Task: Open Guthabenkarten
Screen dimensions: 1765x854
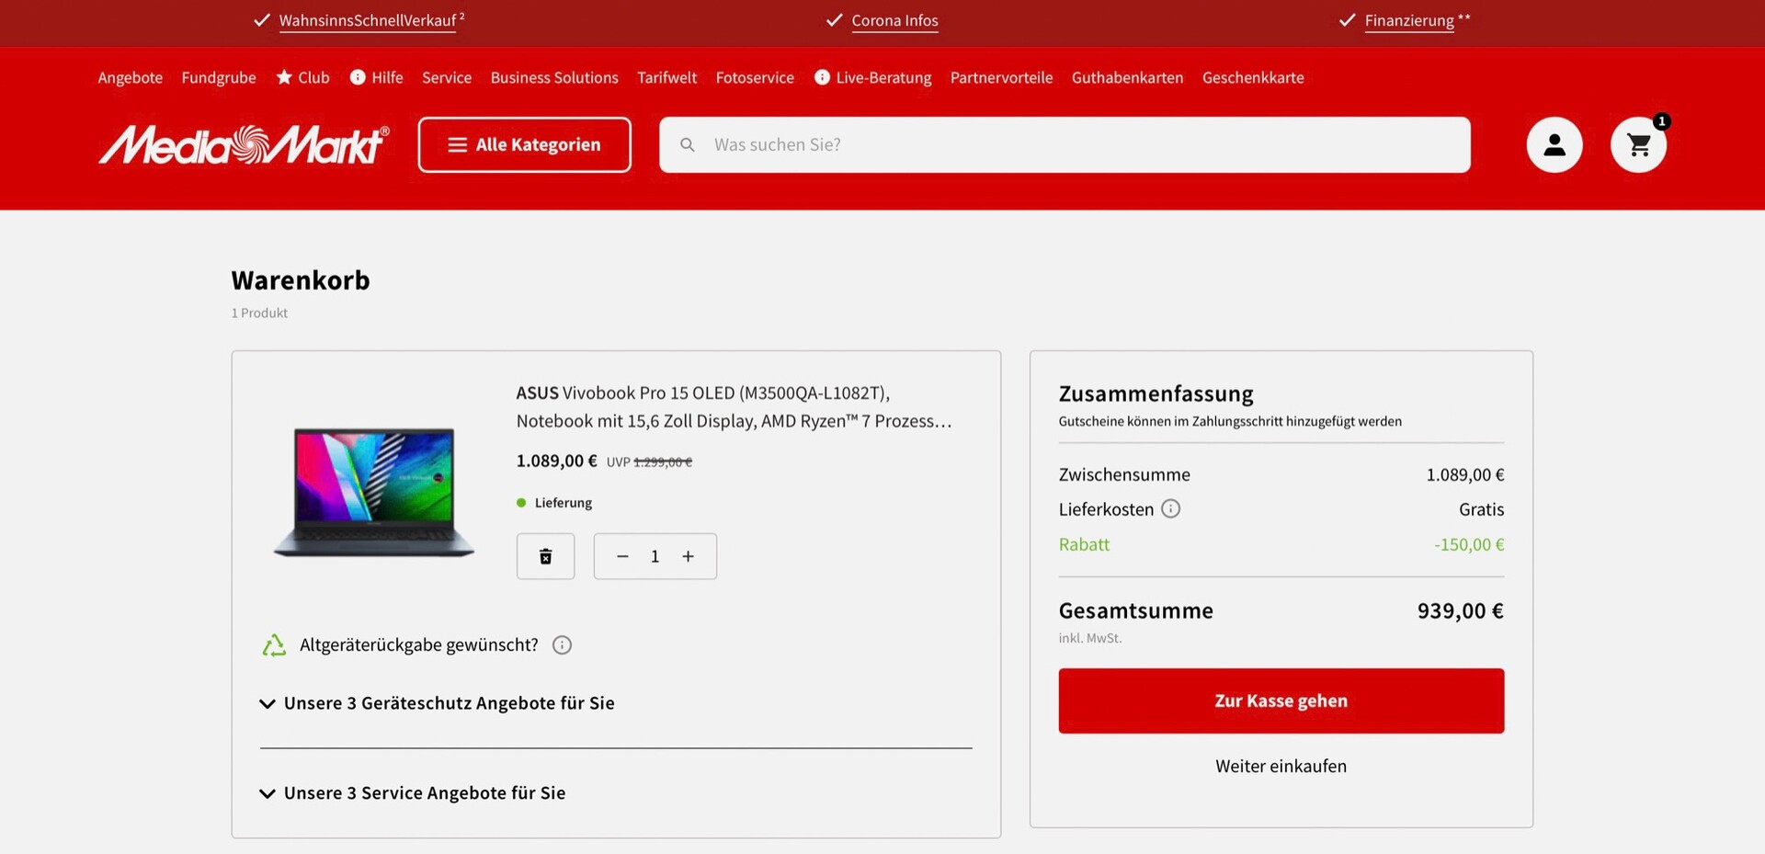Action: 1127,77
